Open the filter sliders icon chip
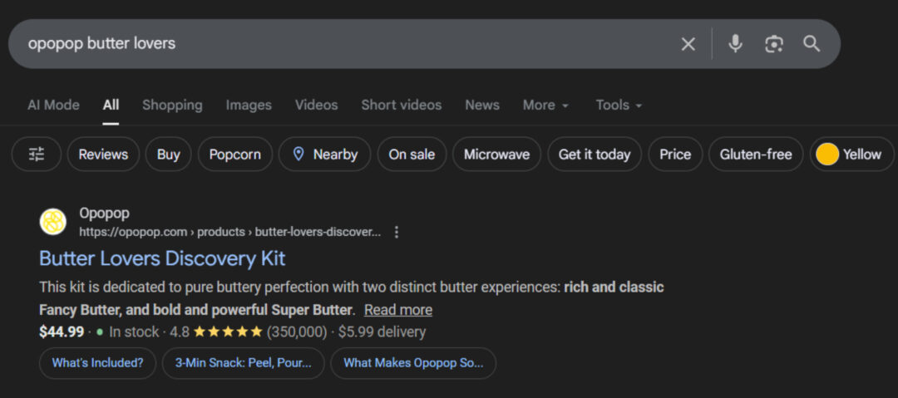 pyautogui.click(x=37, y=155)
